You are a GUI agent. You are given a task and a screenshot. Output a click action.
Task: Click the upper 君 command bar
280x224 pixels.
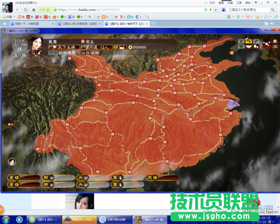point(24,178)
